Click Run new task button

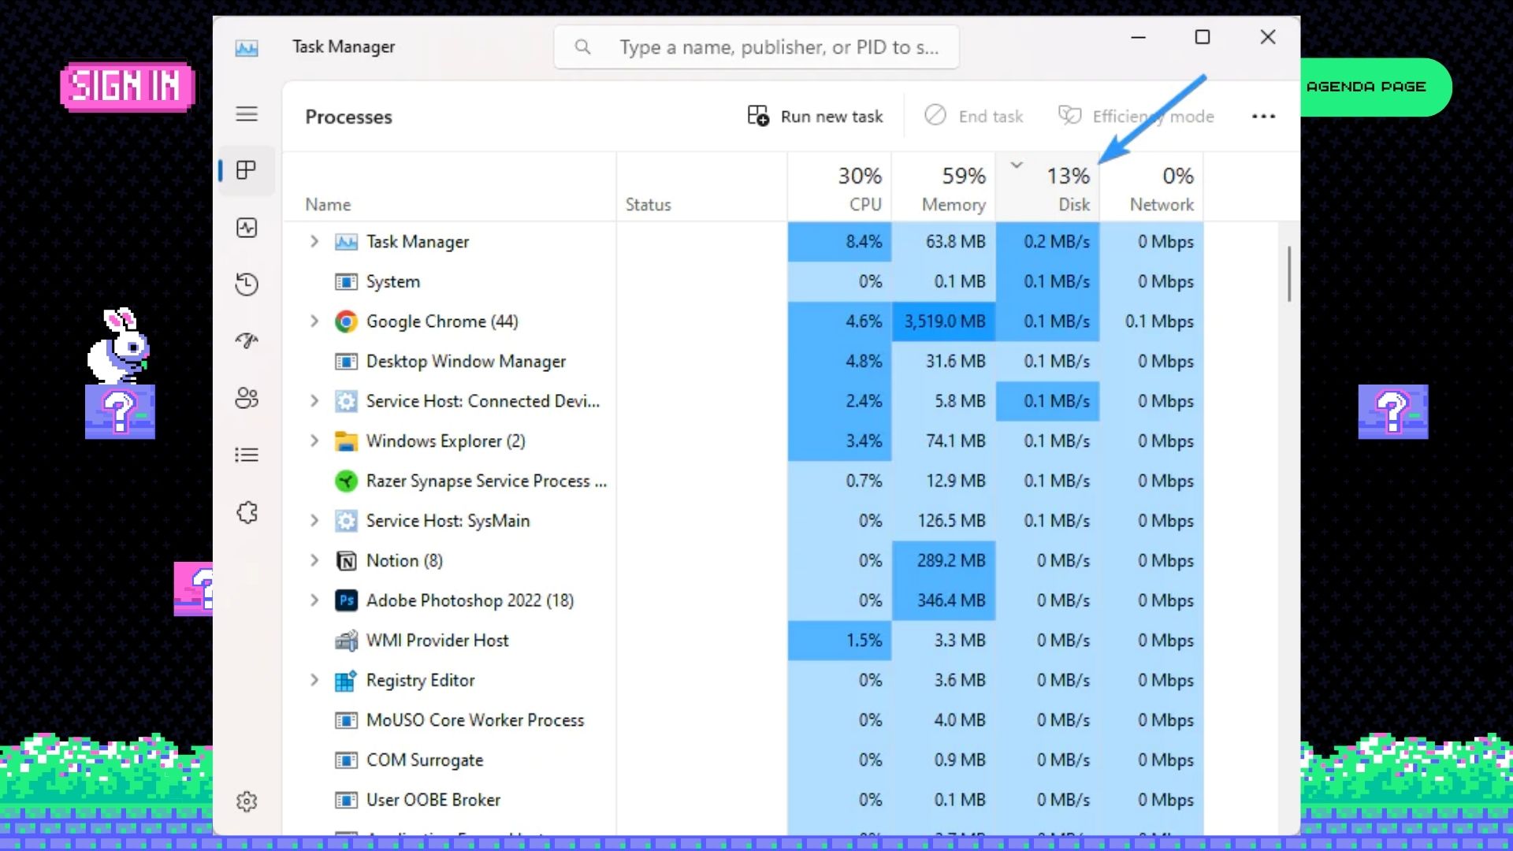point(815,117)
